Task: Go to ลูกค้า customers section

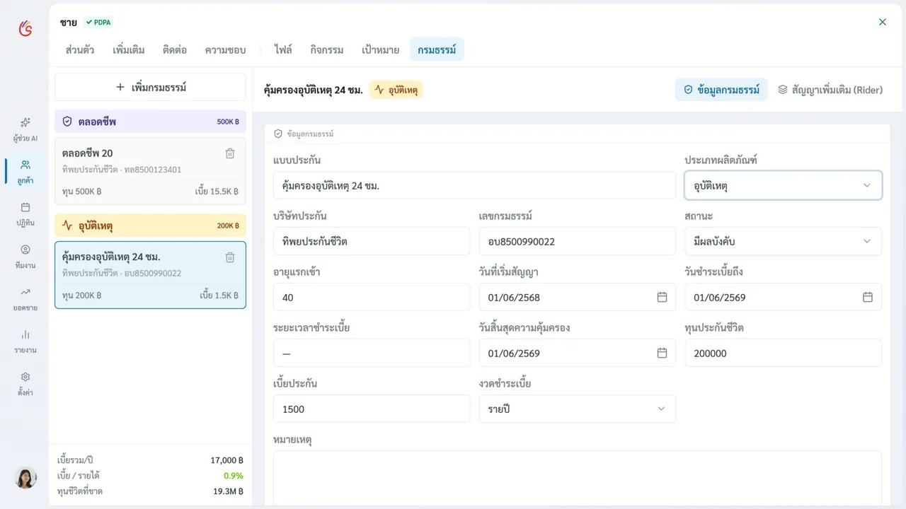Action: coord(25,171)
